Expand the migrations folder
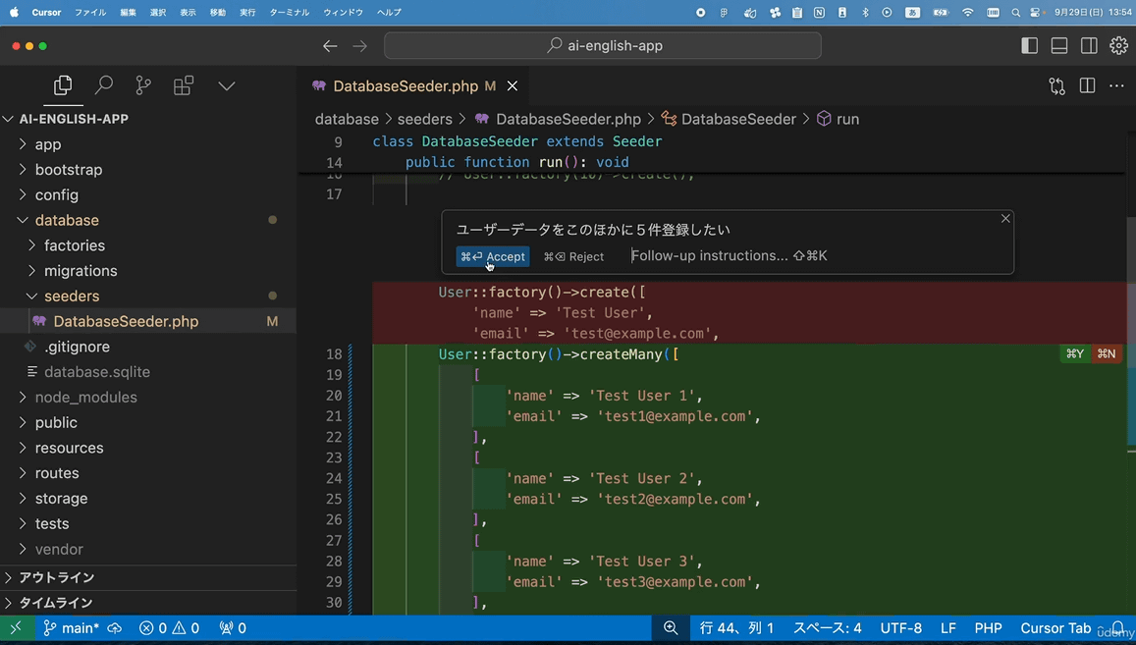 (81, 271)
